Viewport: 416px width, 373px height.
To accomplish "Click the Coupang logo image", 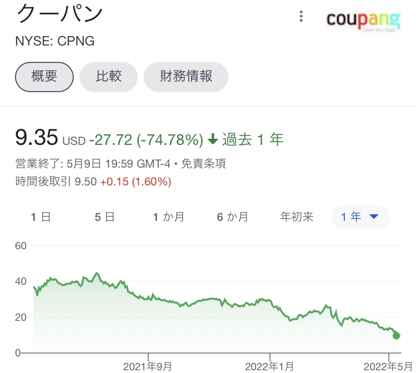I will (x=363, y=20).
